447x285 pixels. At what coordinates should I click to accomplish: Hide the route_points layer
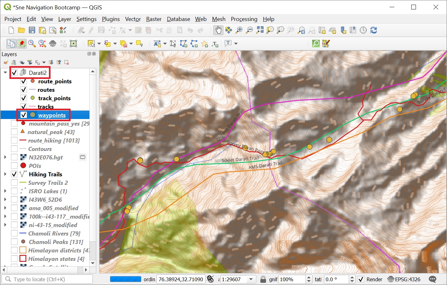(24, 81)
